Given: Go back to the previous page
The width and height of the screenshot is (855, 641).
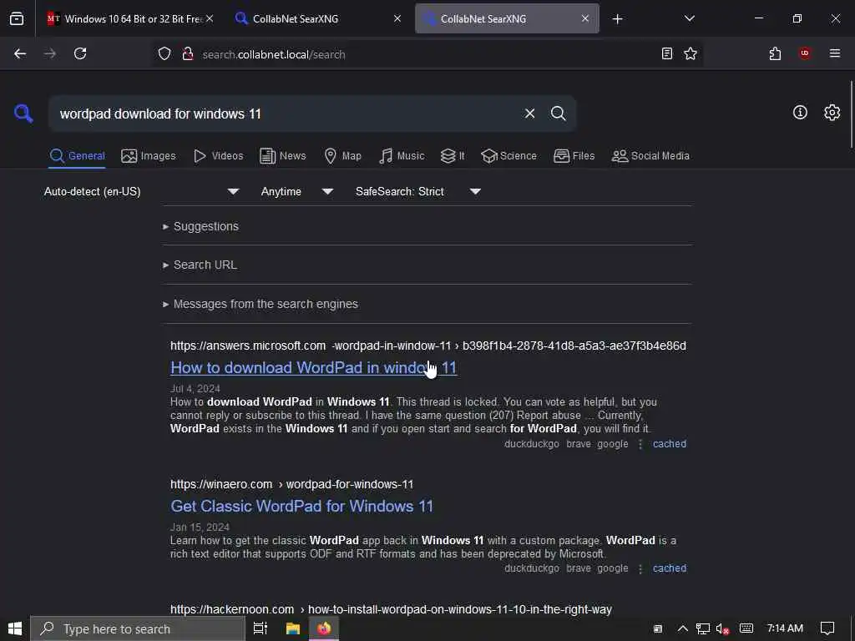Looking at the screenshot, I should point(20,53).
